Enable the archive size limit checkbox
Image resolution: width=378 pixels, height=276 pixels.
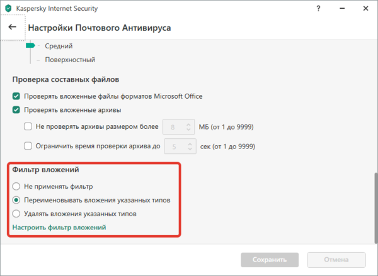pos(28,126)
